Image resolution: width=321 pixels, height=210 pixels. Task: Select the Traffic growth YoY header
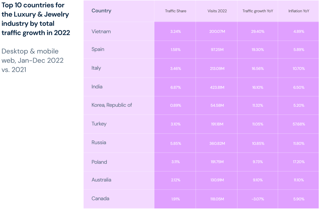coord(258,11)
